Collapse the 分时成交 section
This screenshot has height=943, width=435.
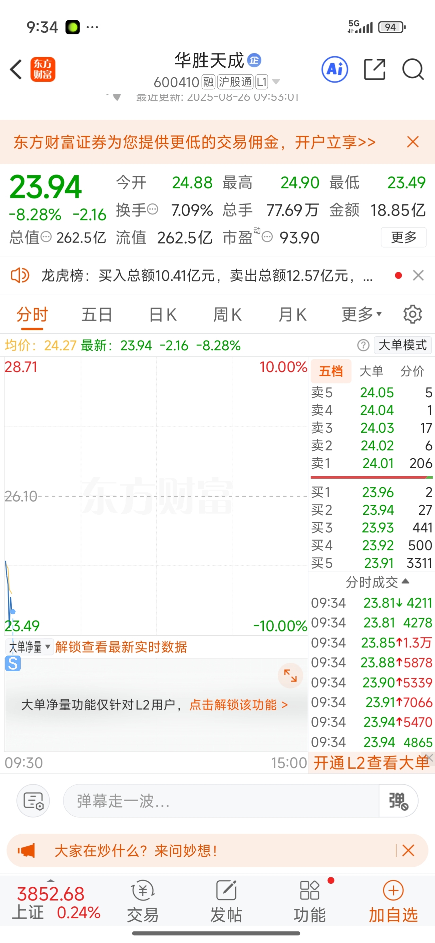pos(377,582)
